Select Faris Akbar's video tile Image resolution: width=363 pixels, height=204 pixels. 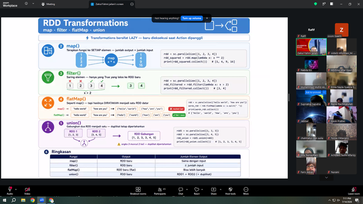point(311,166)
